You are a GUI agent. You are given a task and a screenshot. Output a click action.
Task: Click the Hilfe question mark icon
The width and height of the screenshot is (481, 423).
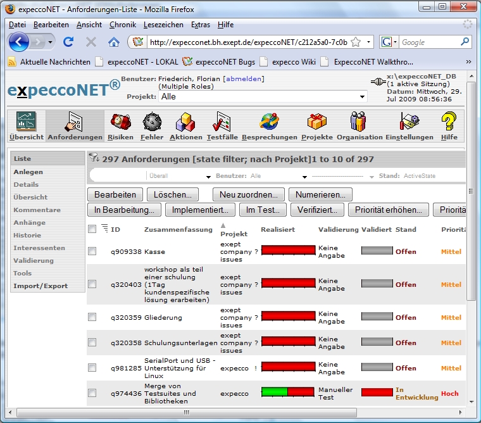pyautogui.click(x=449, y=122)
